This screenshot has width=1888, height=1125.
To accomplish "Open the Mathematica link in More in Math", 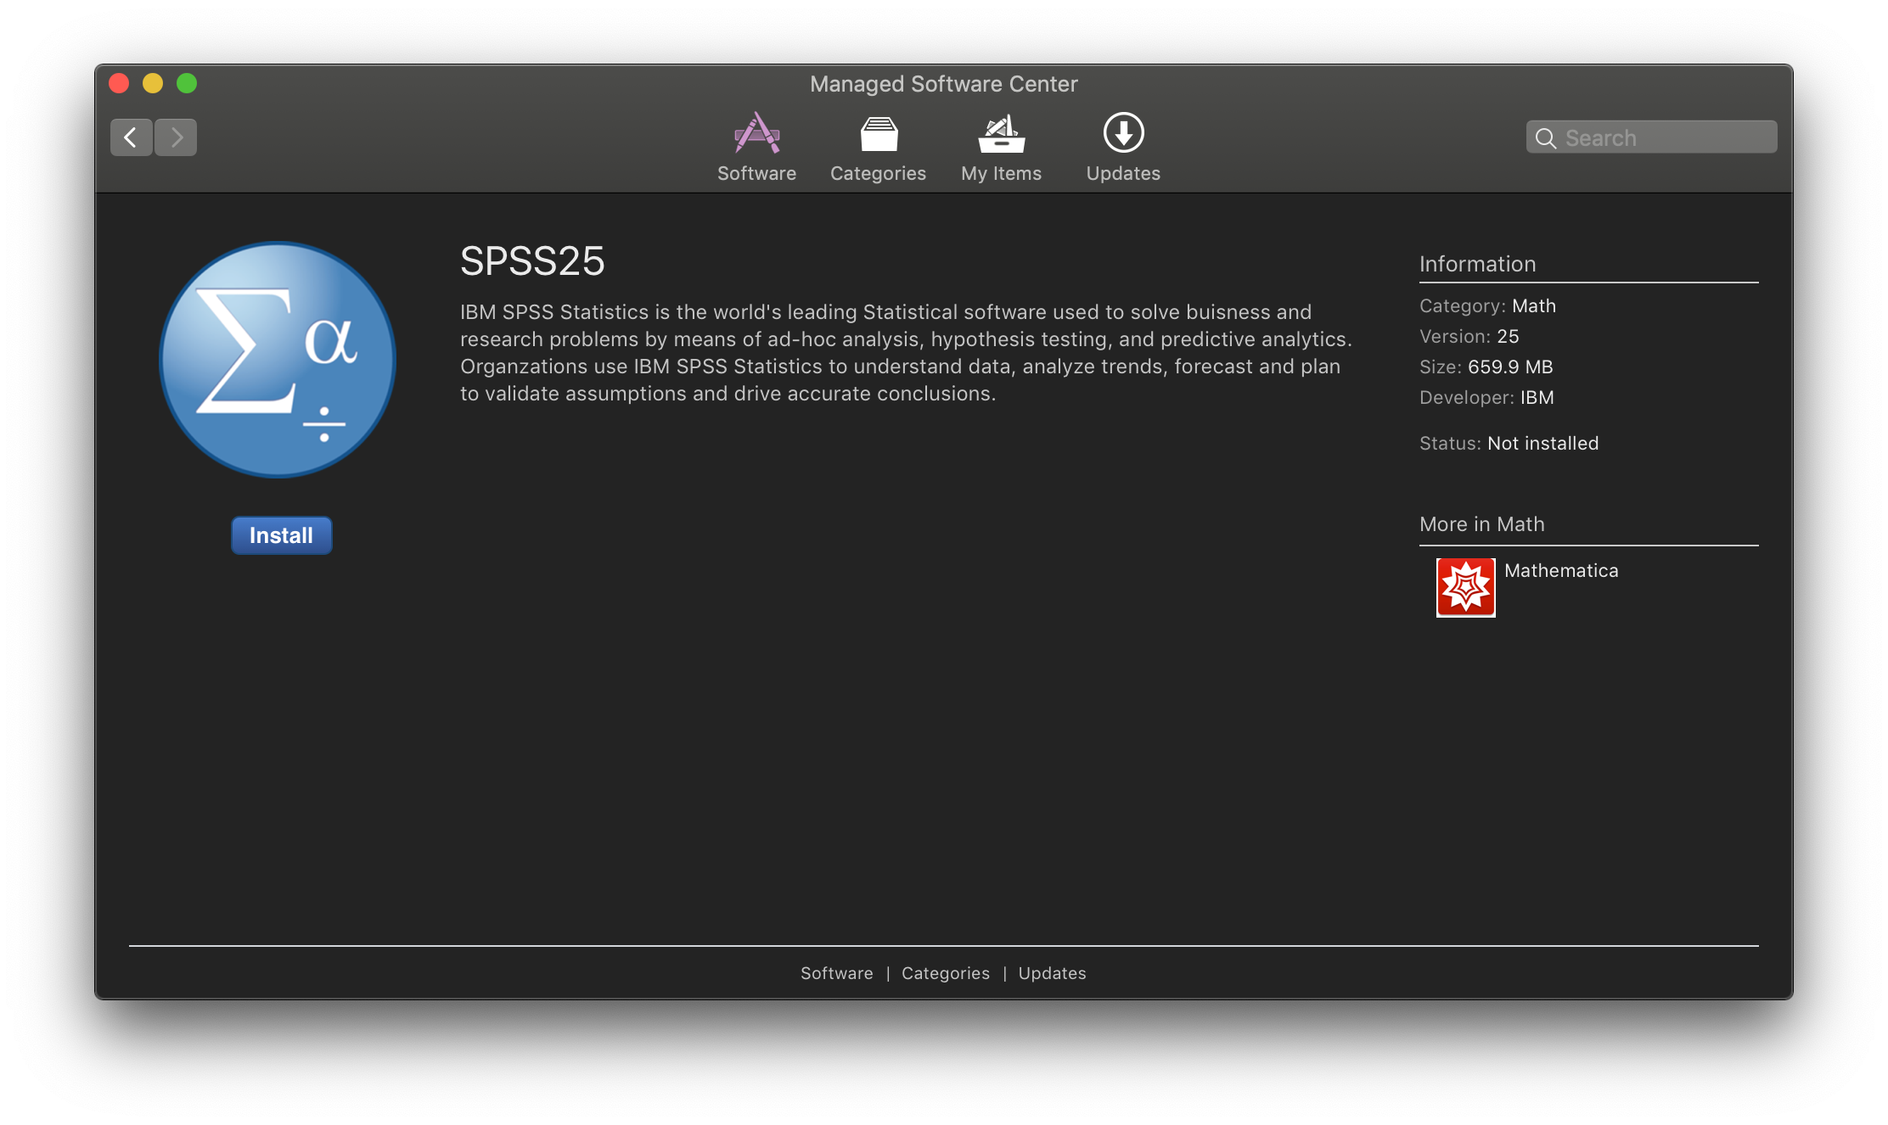I will click(x=1561, y=571).
